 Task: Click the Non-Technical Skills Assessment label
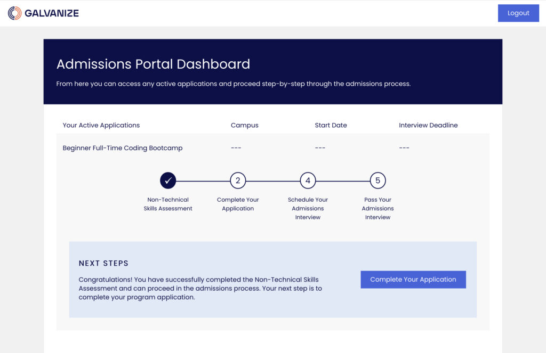tap(168, 204)
